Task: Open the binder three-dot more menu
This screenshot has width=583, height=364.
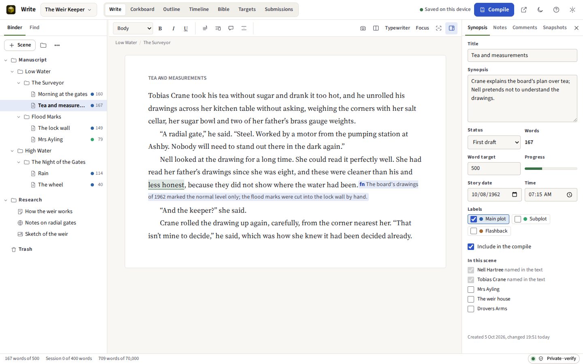Action: click(57, 45)
